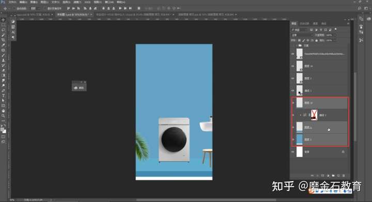Open the Layers panel flyout menu
The width and height of the screenshot is (372, 202).
point(348,23)
